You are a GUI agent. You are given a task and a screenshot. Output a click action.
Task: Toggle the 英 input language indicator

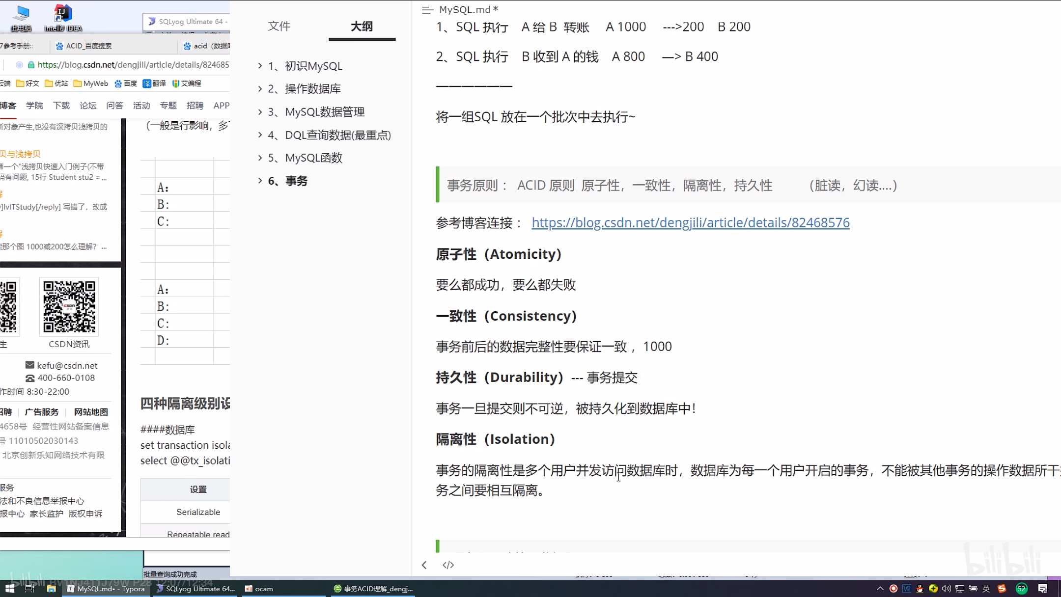coord(986,589)
